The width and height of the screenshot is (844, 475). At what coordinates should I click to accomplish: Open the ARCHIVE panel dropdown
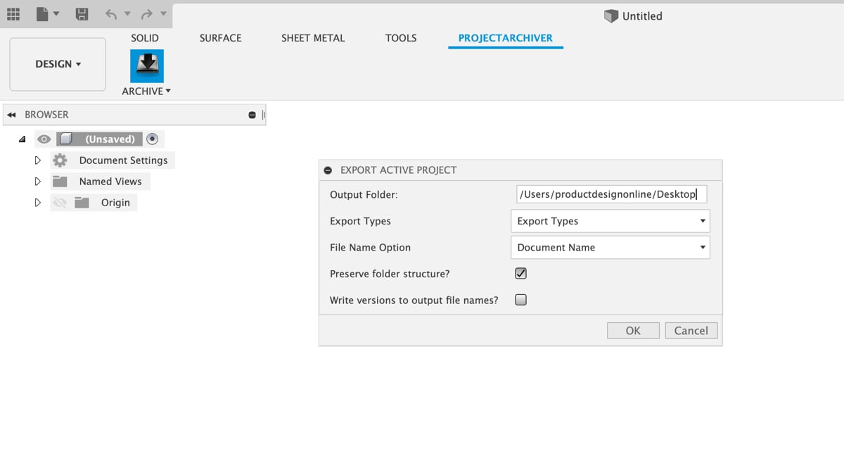coord(146,91)
